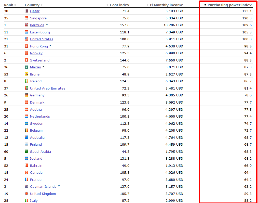Open the Singapore country link
Screen dimensions: 258x203
point(38,18)
